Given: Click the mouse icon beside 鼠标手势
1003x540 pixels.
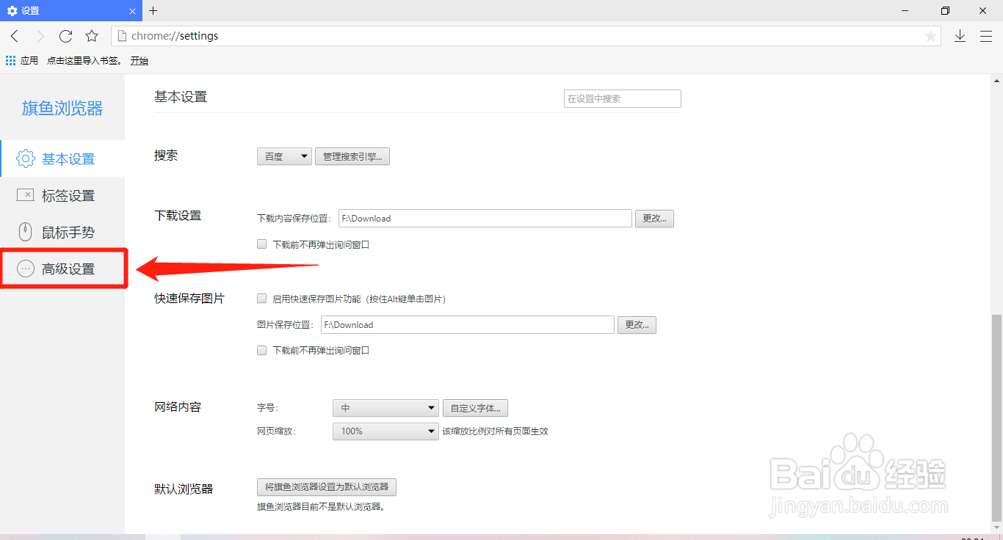Looking at the screenshot, I should tap(26, 232).
